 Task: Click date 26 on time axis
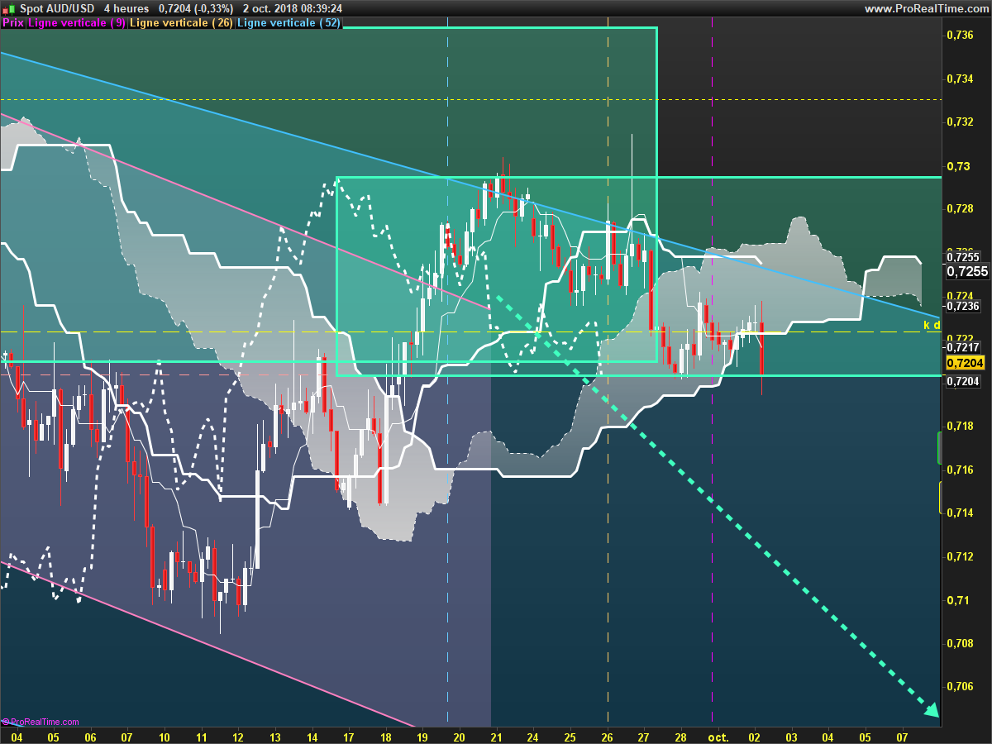(607, 737)
